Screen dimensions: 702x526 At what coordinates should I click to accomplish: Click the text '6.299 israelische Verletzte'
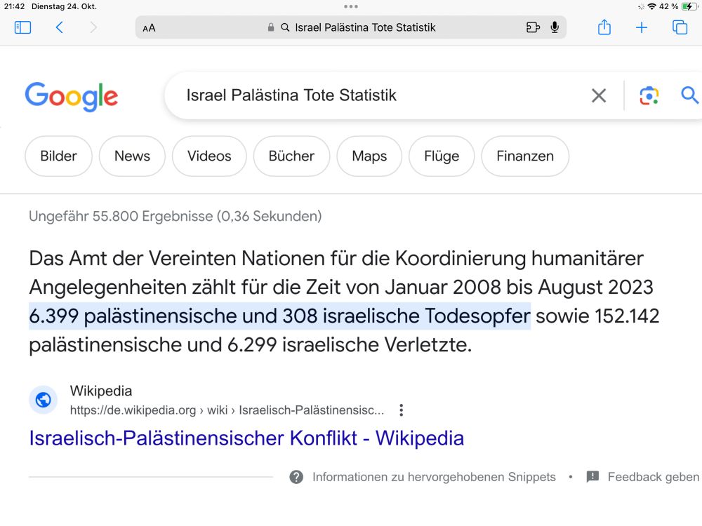349,345
